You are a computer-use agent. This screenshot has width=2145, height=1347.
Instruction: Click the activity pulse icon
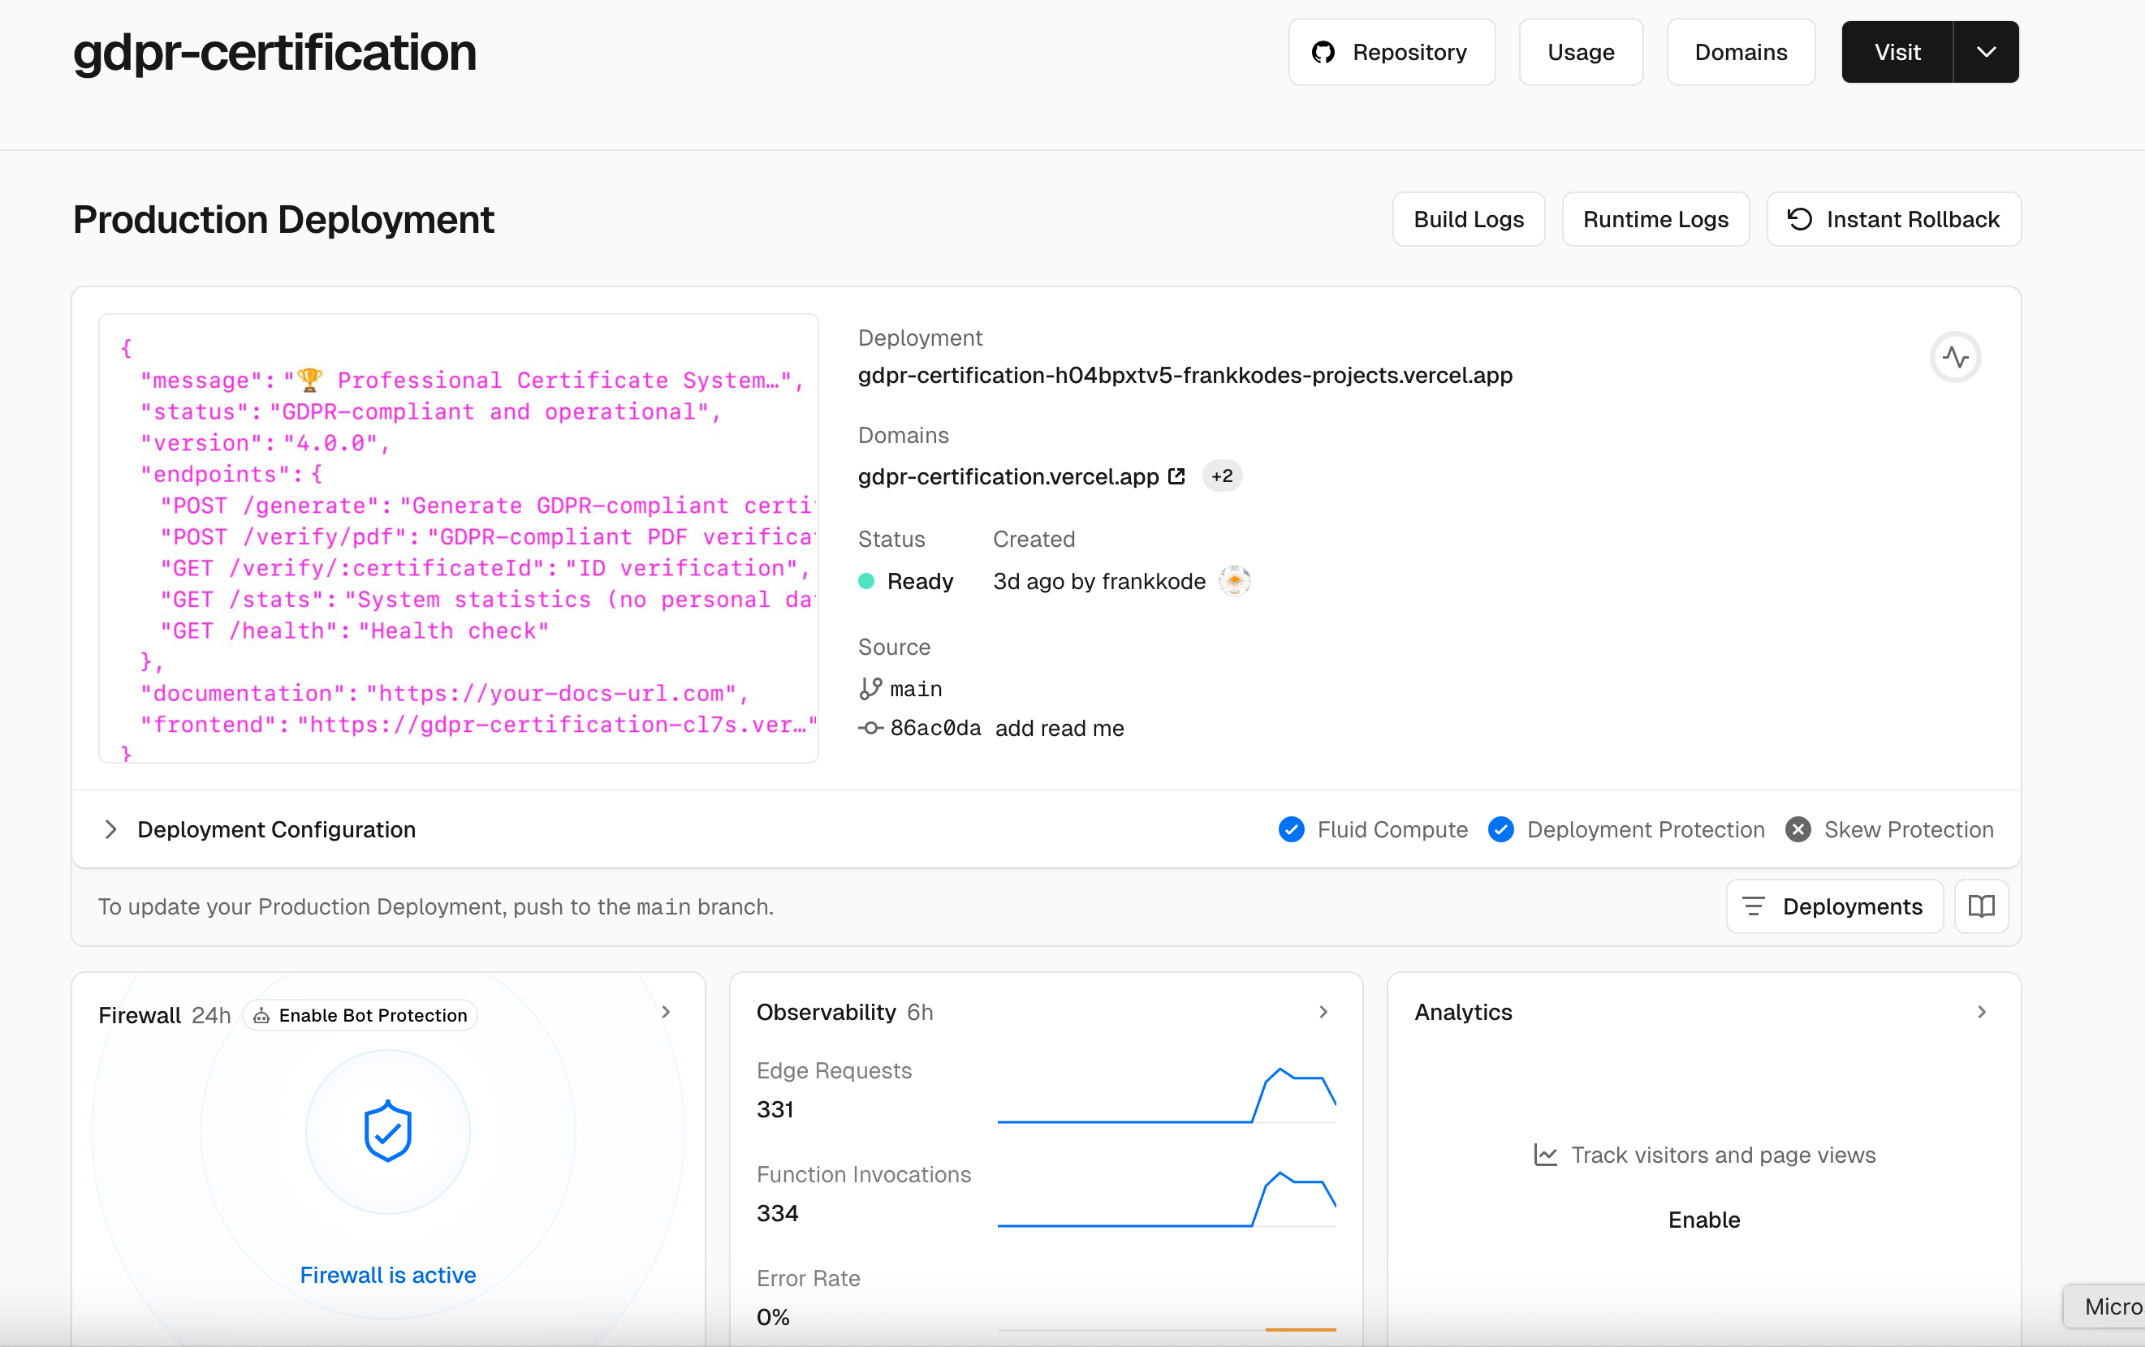1955,357
